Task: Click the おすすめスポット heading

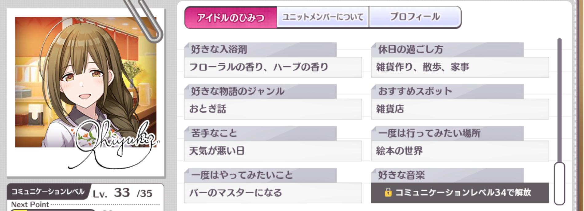Action: pos(415,91)
